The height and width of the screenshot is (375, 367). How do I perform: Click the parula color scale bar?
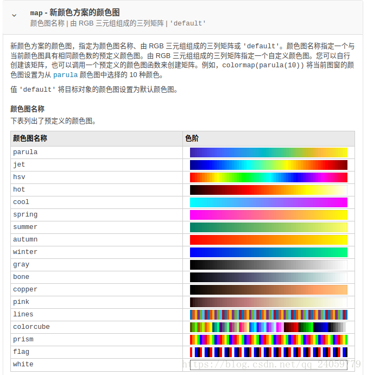tap(268, 152)
